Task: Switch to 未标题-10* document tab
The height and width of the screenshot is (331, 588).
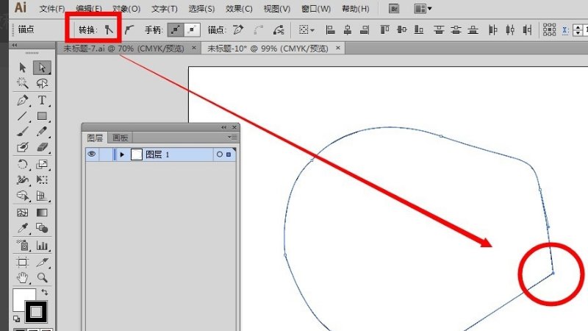Action: tap(268, 49)
